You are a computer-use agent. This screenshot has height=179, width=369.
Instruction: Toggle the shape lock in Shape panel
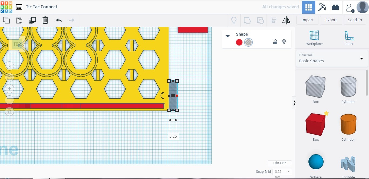pos(275,42)
